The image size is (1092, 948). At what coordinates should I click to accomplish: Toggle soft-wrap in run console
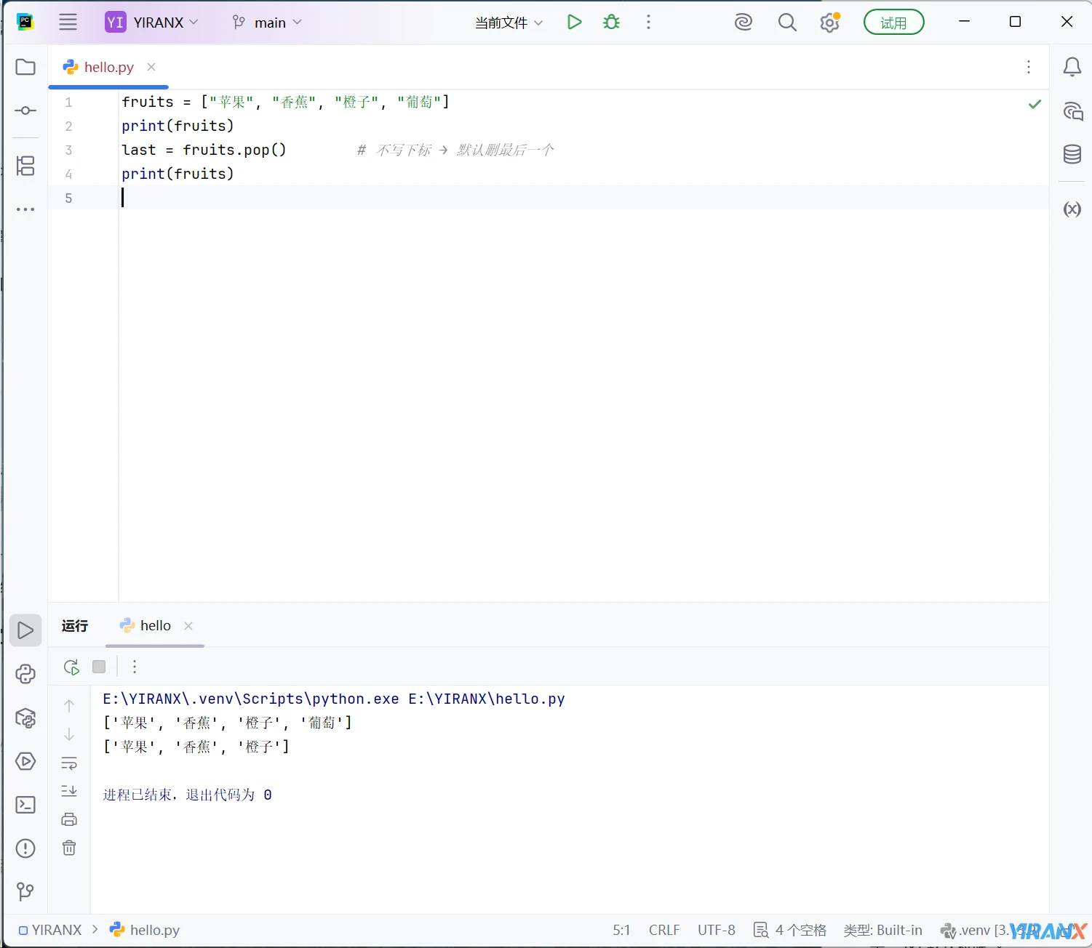click(69, 763)
